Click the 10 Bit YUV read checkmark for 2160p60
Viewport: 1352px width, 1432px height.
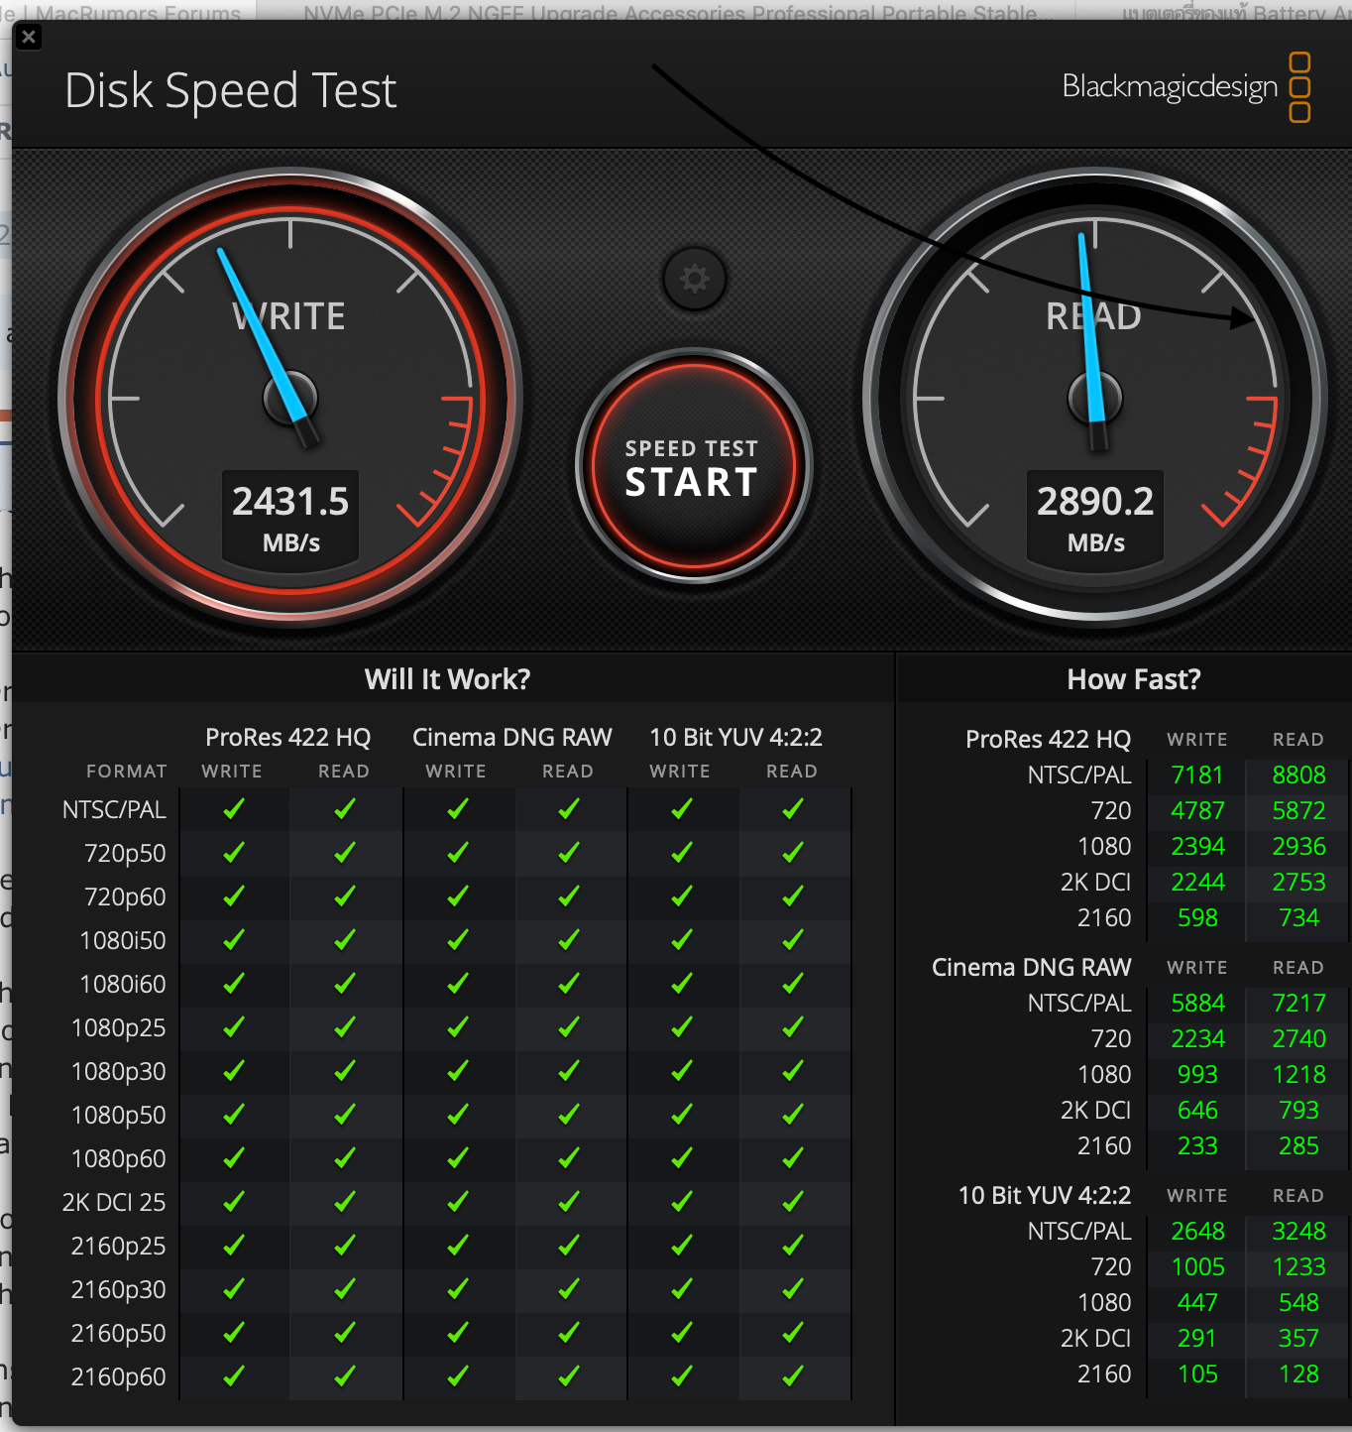pyautogui.click(x=793, y=1376)
